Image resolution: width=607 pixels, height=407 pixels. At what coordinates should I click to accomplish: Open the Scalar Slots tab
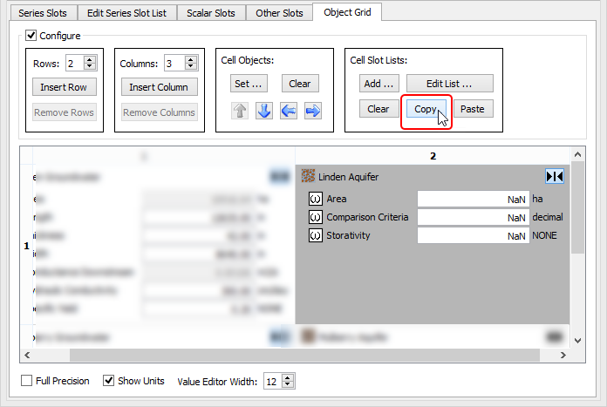point(212,13)
